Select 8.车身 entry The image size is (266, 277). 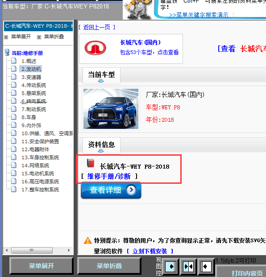tap(29, 117)
